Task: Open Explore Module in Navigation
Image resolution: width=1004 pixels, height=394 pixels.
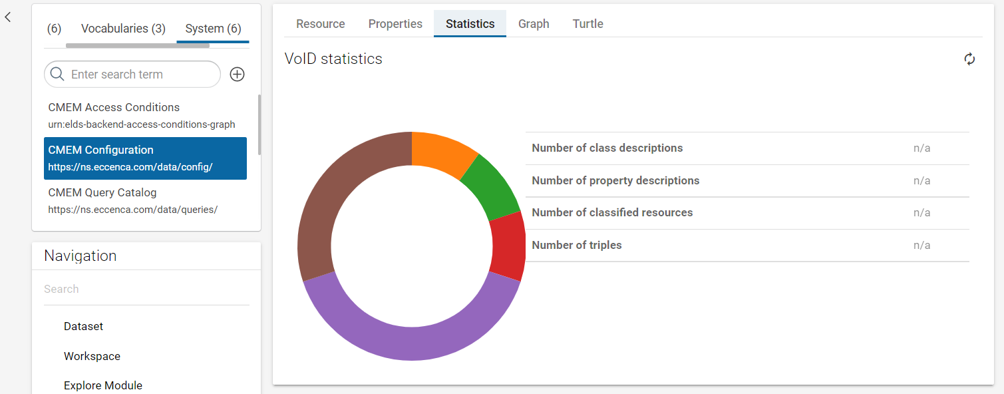Action: click(103, 385)
